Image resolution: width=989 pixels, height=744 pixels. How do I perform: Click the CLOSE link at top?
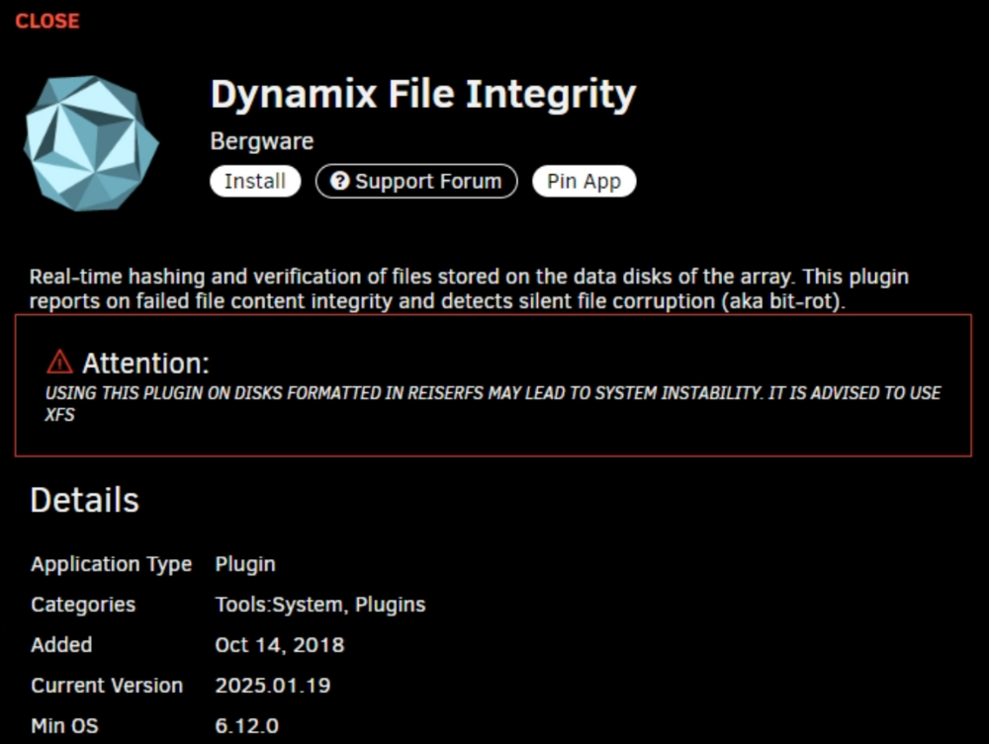click(x=47, y=21)
